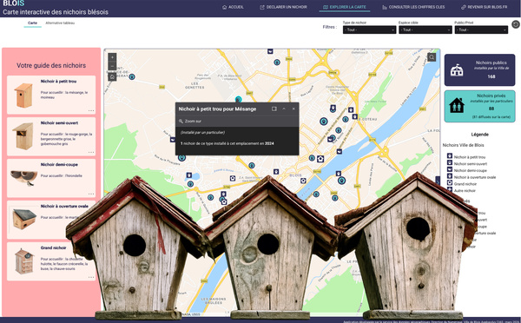Click the Nichoirs privés house icon

pyautogui.click(x=457, y=105)
